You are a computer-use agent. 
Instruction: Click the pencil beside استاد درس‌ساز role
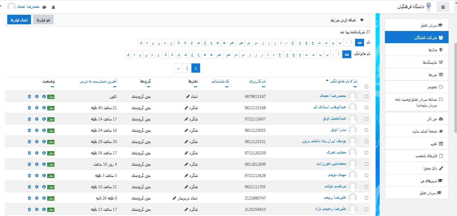pyautogui.click(x=174, y=198)
